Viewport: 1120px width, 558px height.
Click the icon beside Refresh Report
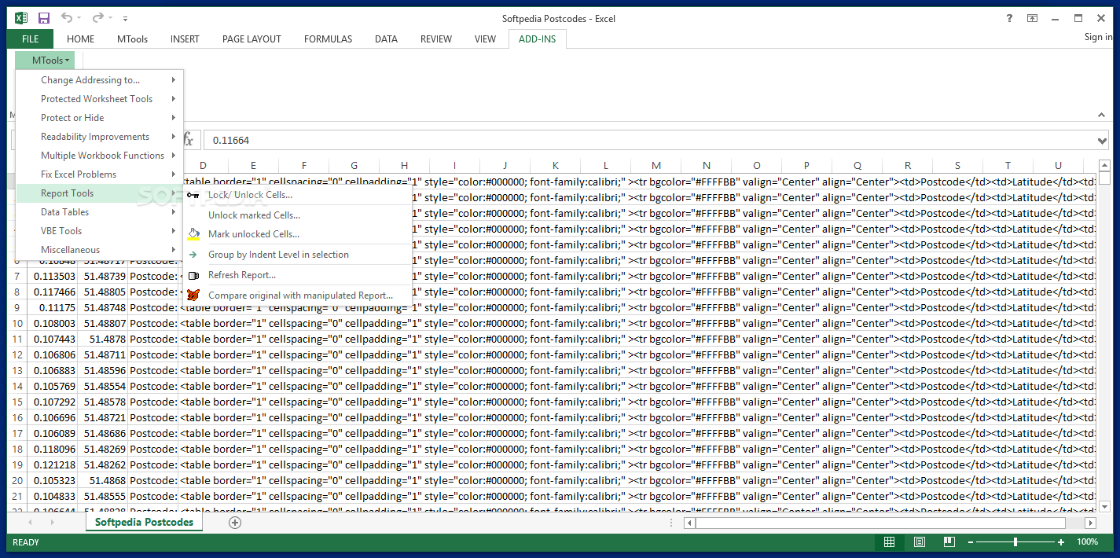193,275
